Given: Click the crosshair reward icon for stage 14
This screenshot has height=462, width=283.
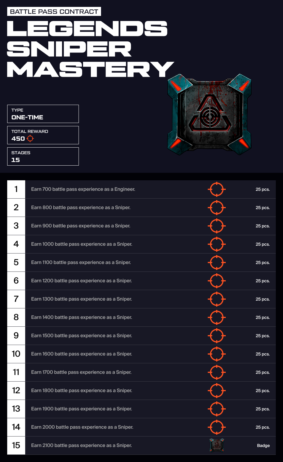Looking at the screenshot, I should pos(217,427).
